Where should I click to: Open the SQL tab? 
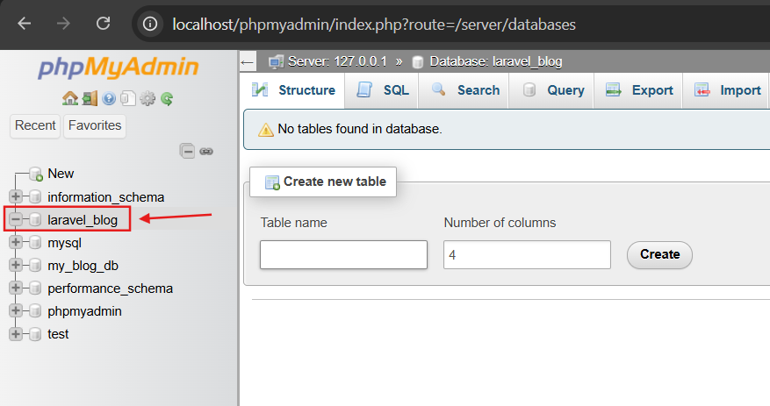(382, 90)
